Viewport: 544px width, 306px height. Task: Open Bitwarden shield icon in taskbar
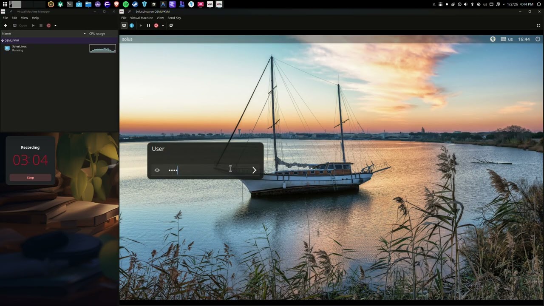pos(144,4)
